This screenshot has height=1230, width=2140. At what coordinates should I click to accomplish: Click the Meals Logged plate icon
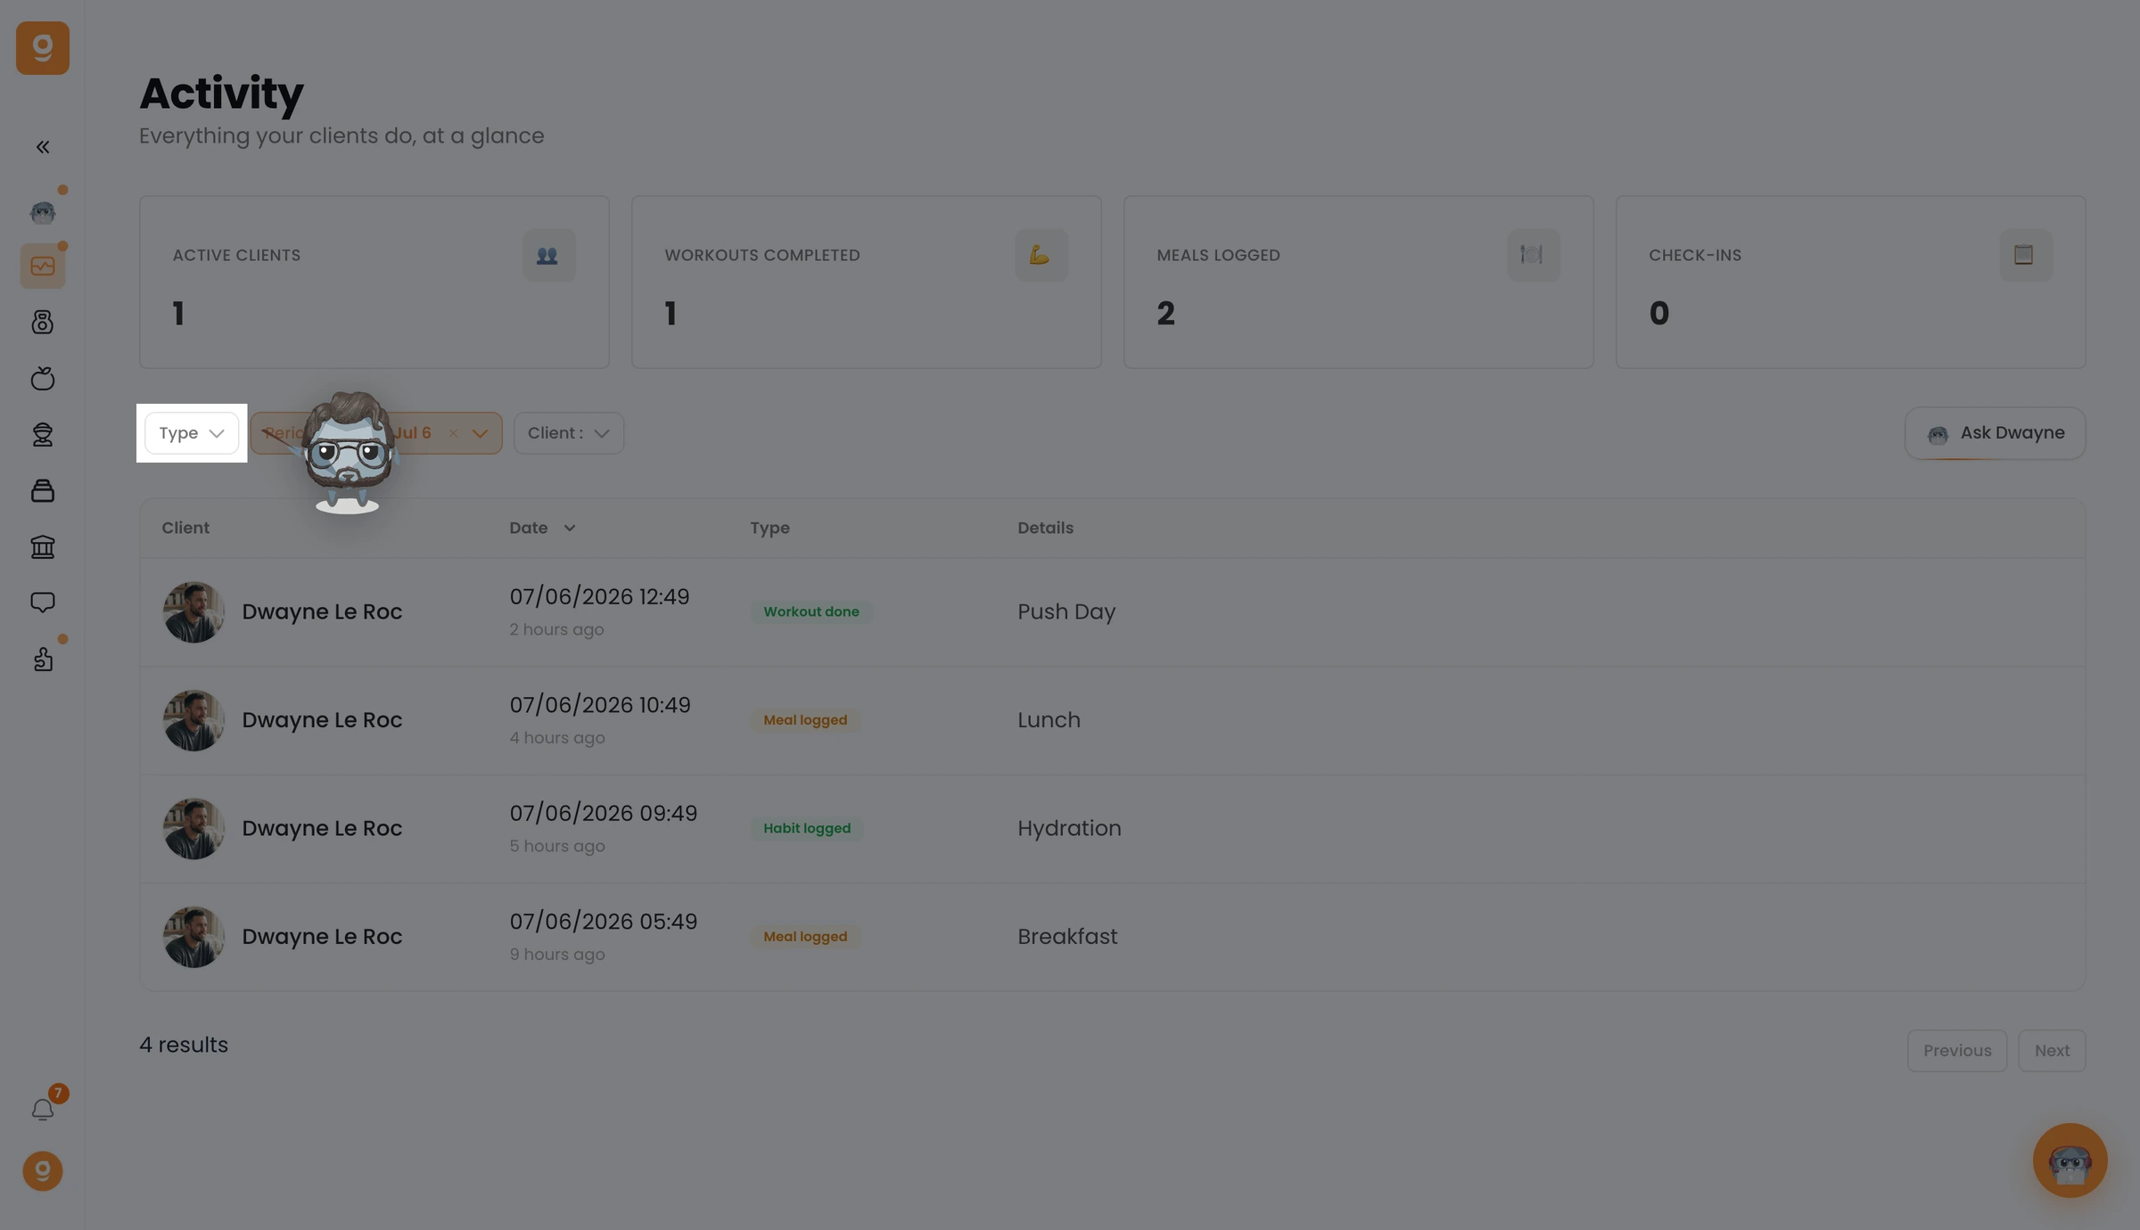[1533, 255]
